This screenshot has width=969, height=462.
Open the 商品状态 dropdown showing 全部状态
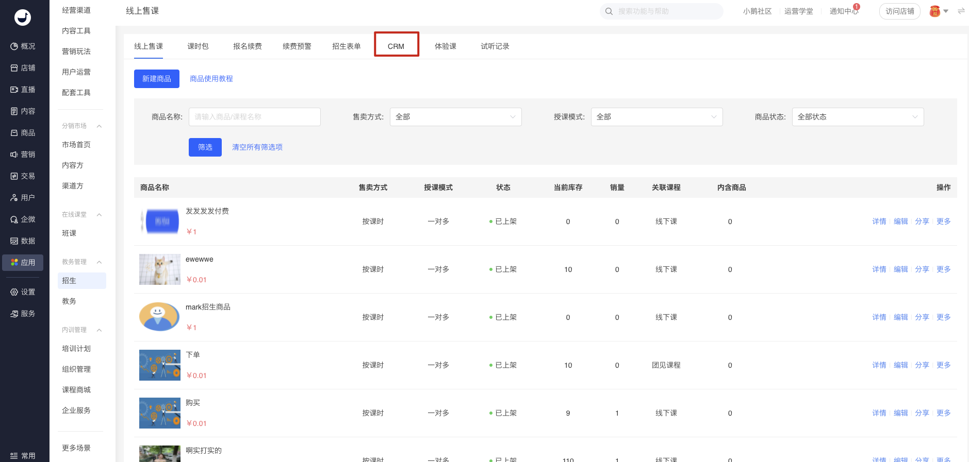[x=858, y=117]
